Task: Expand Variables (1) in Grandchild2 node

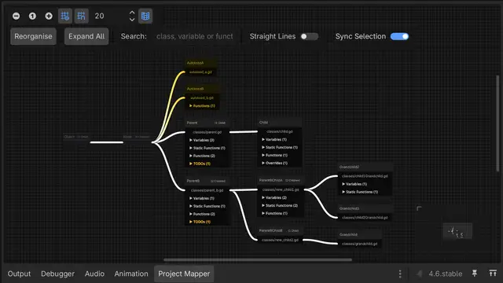Action: click(354, 184)
